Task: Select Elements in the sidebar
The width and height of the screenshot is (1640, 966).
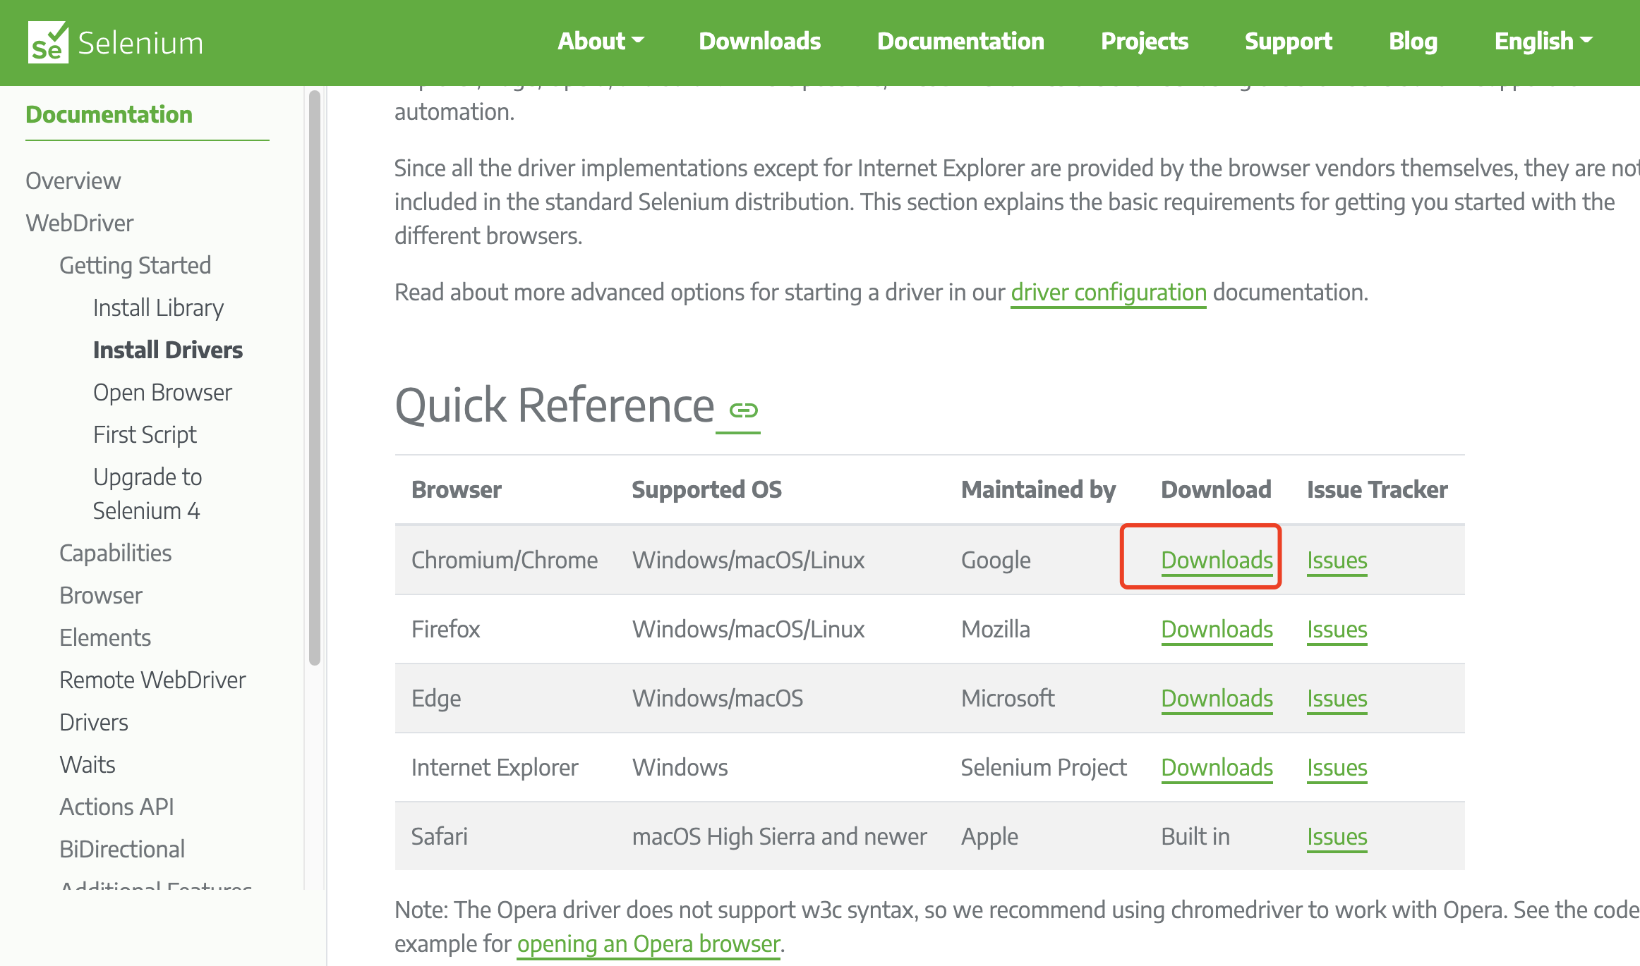Action: point(105,637)
